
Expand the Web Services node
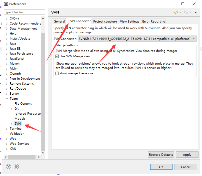click(7, 144)
